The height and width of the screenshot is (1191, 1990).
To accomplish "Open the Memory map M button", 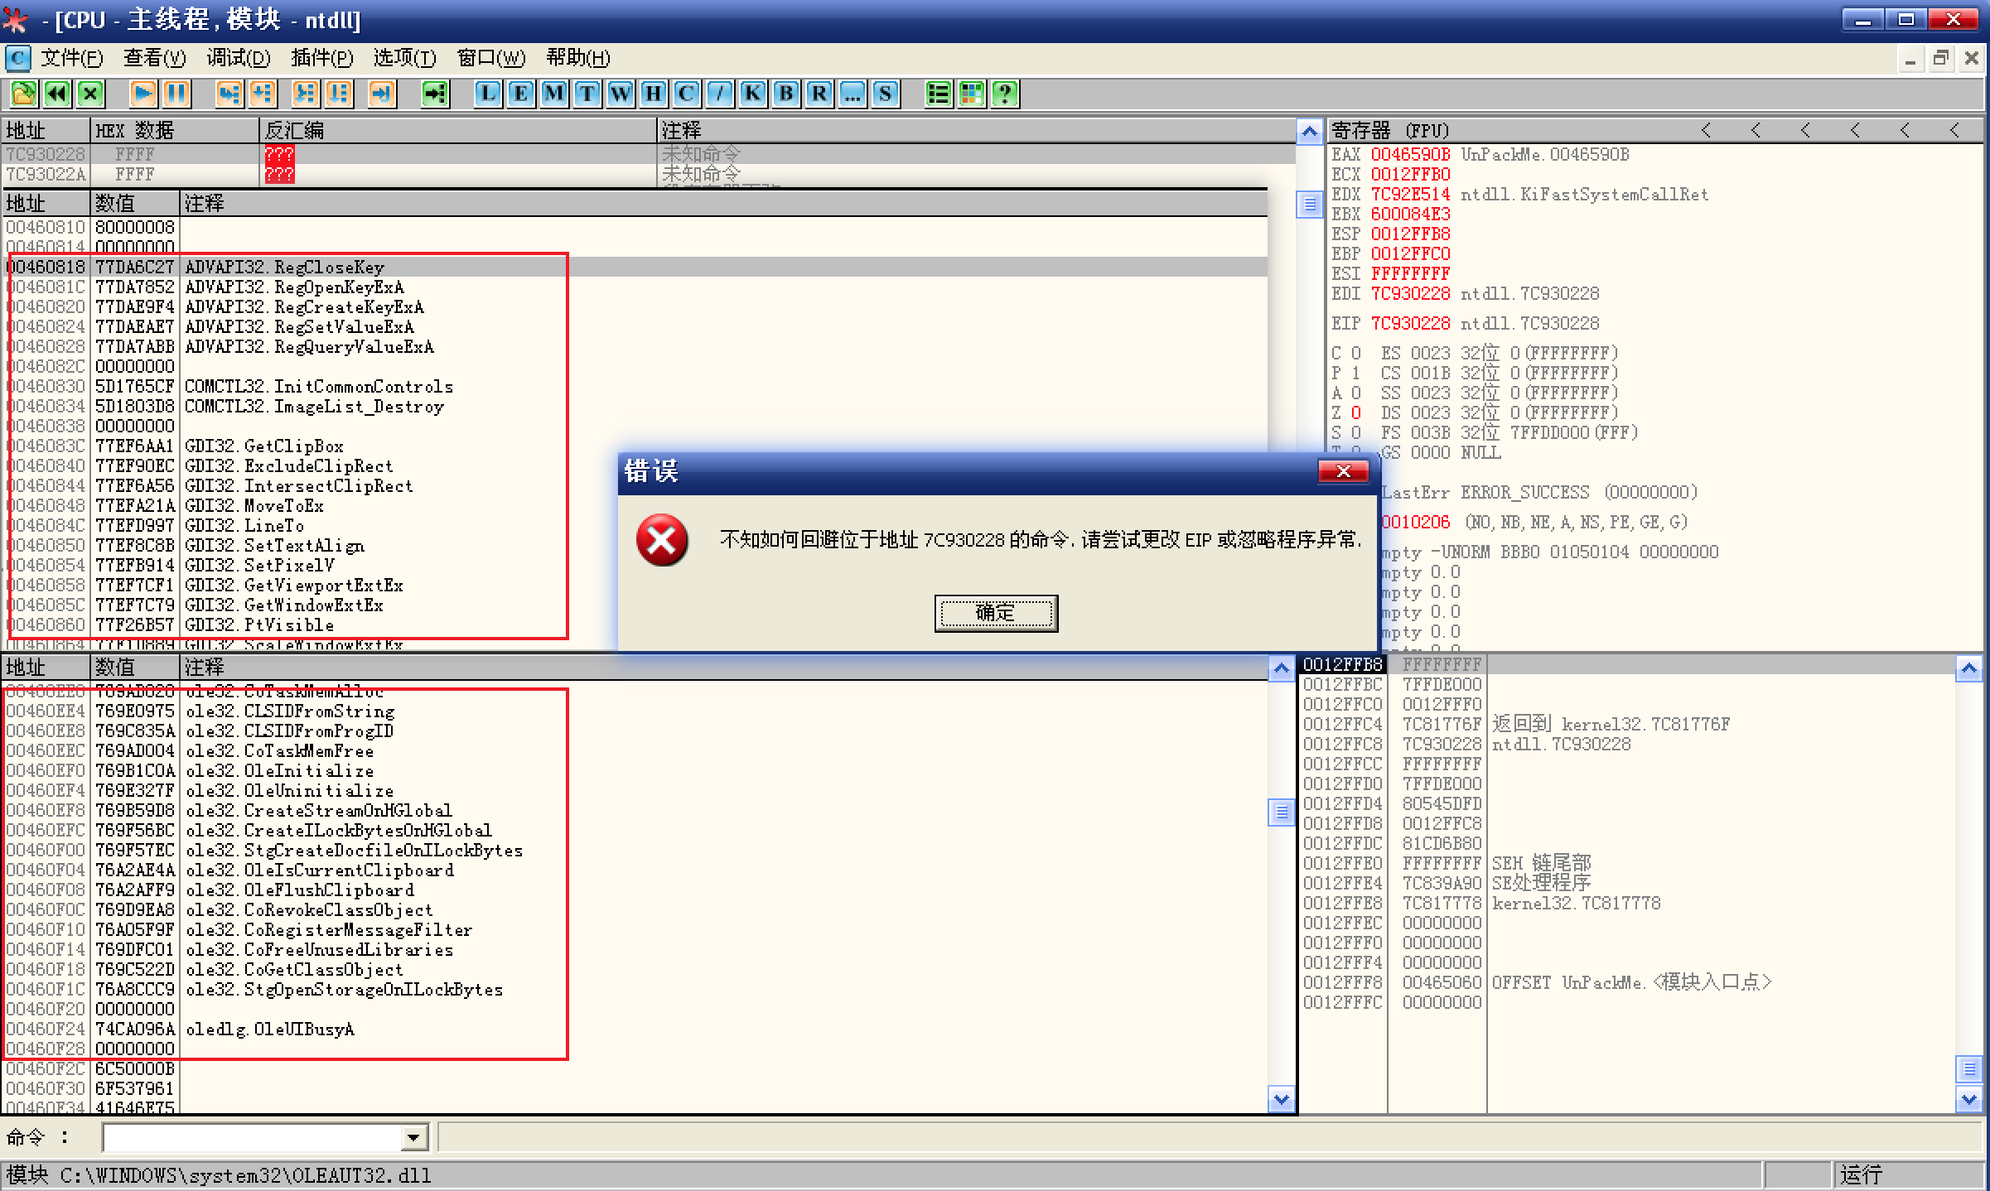I will click(x=553, y=94).
